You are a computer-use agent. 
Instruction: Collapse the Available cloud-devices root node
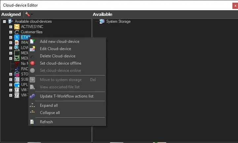(4, 21)
